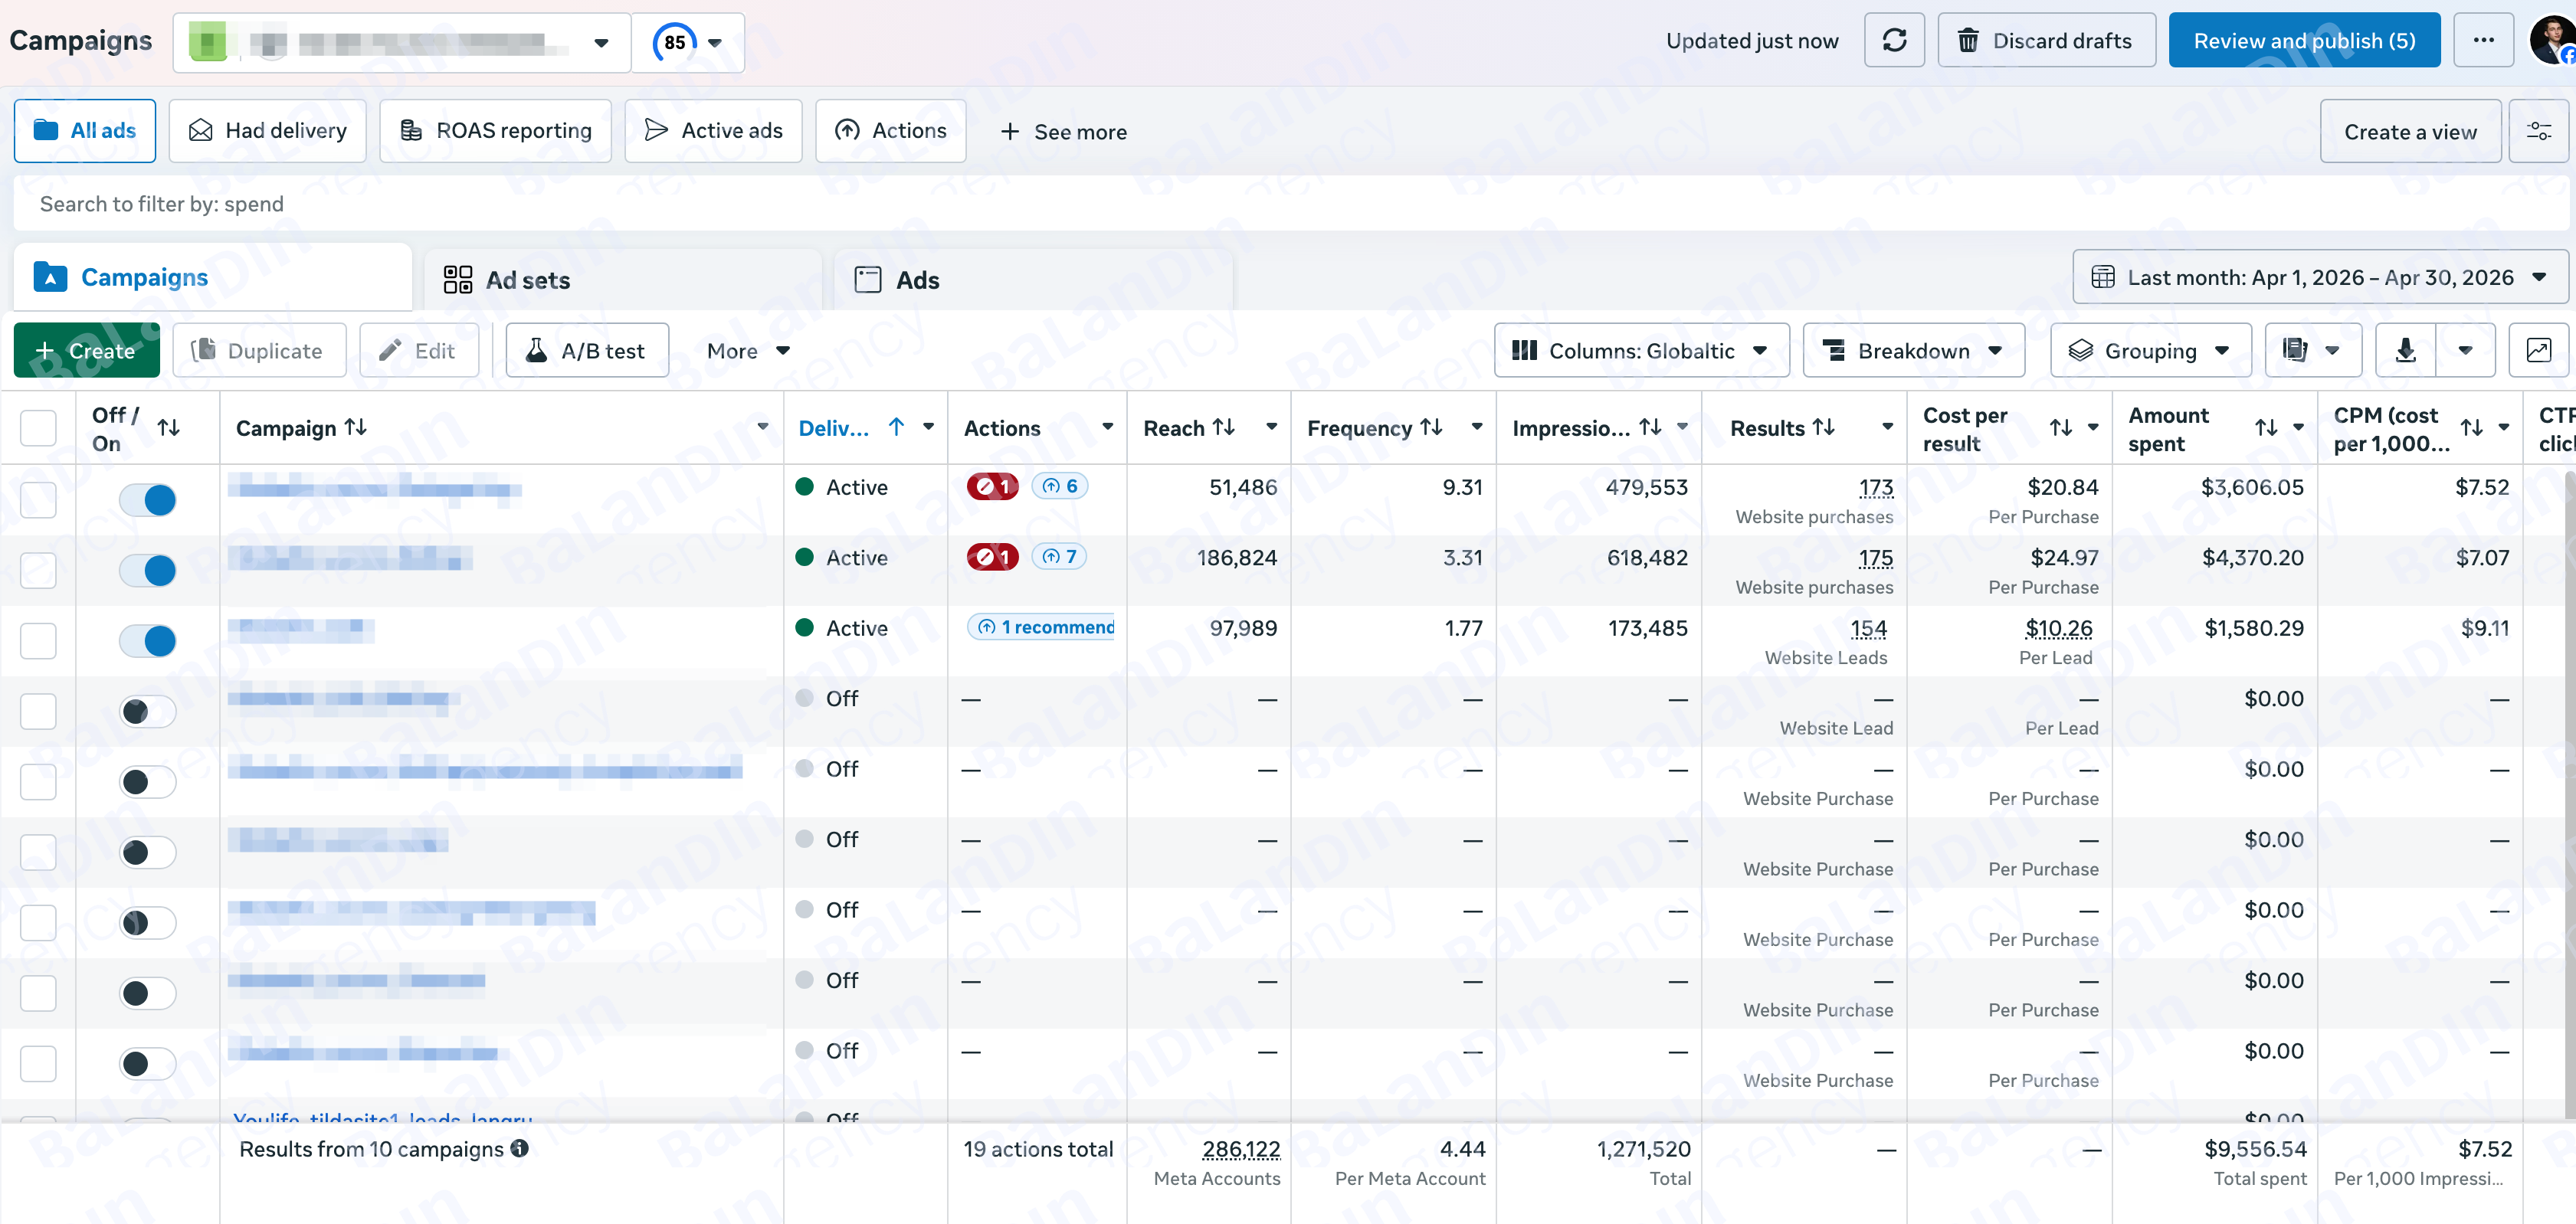The height and width of the screenshot is (1224, 2576).
Task: Enable the first Off campaign toggle
Action: pyautogui.click(x=148, y=711)
